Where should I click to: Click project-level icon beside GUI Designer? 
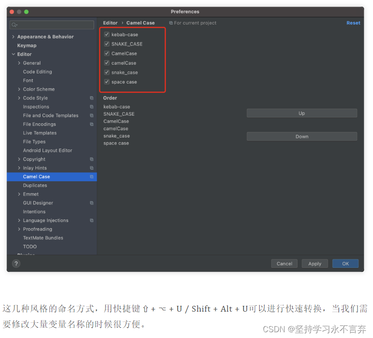[x=91, y=203]
